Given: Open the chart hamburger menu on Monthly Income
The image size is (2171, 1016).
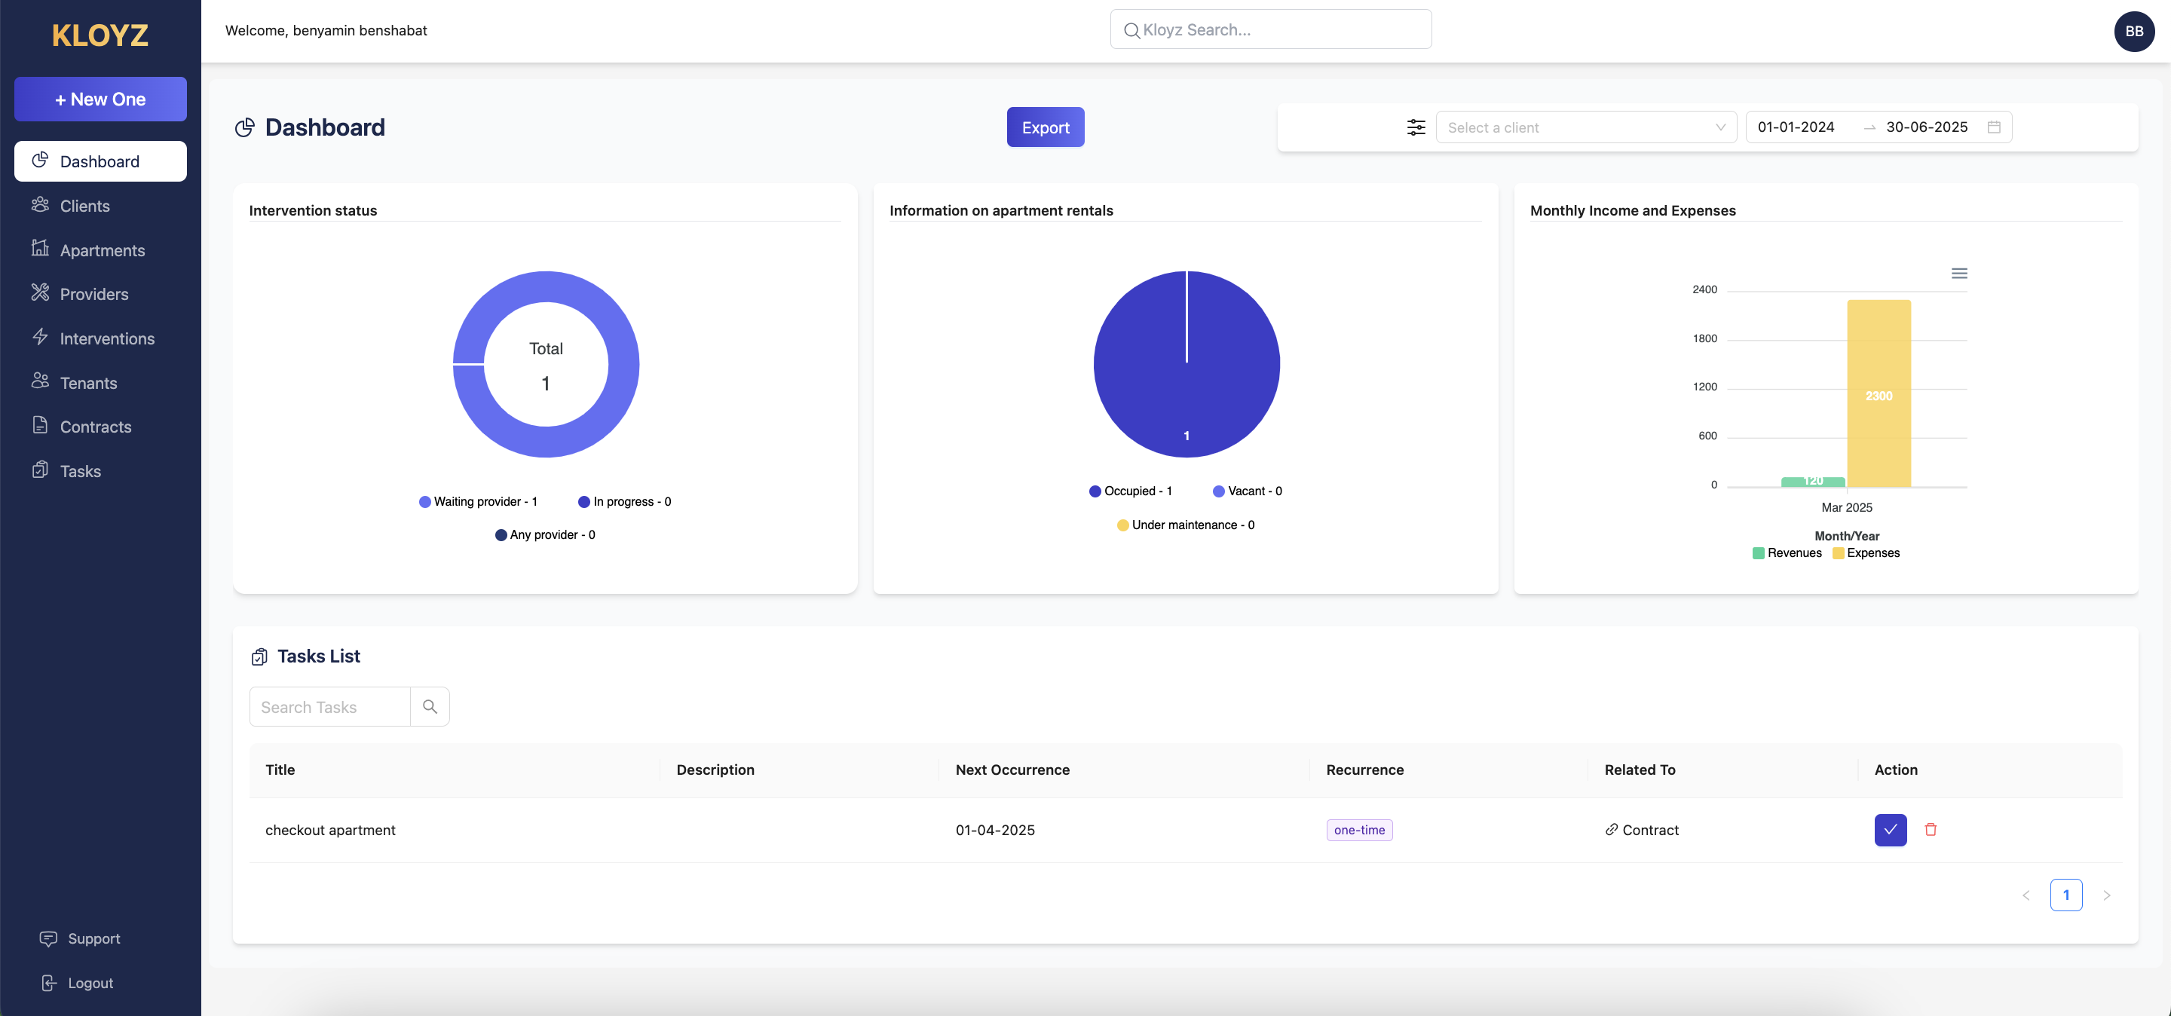Looking at the screenshot, I should coord(1959,273).
